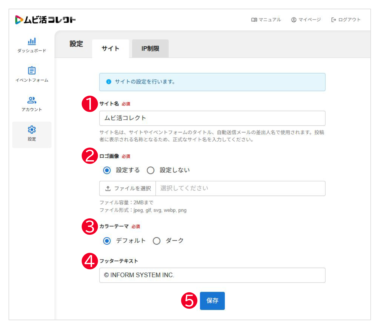379x322 pixels.
Task: Click the フッターテキスト input field
Action: [x=212, y=275]
